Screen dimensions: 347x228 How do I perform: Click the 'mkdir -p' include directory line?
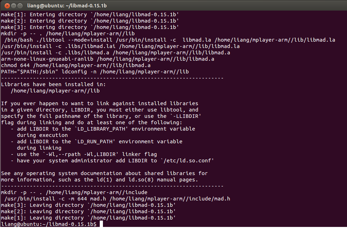[74, 192]
